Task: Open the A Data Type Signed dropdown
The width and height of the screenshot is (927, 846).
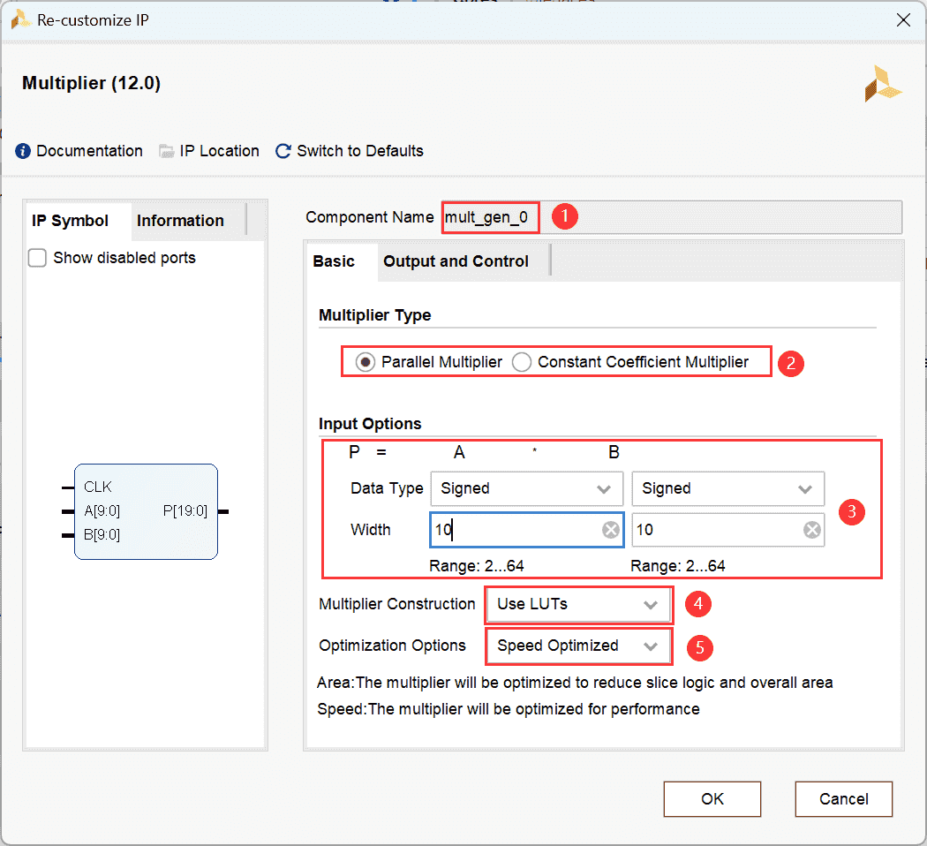Action: (x=527, y=488)
